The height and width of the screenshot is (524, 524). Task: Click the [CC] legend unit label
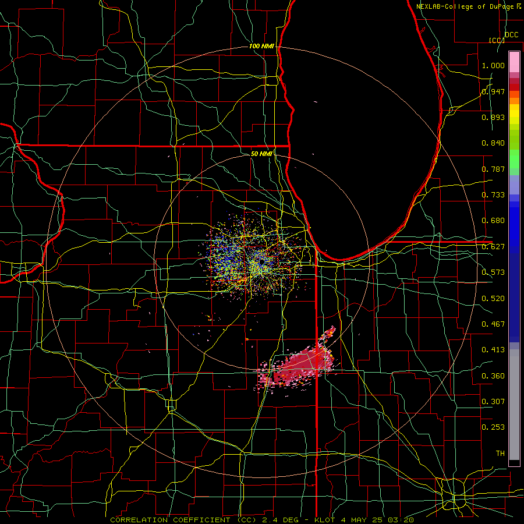coord(497,40)
